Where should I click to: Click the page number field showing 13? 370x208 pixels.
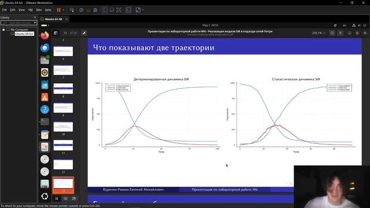[65, 33]
